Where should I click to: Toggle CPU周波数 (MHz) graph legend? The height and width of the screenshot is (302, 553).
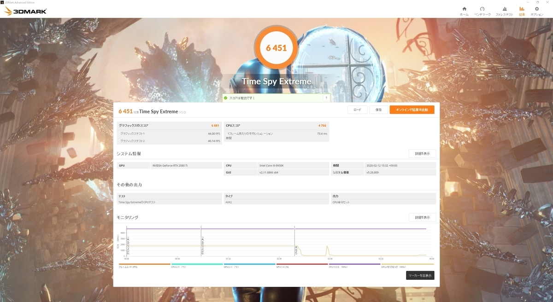(x=354, y=266)
